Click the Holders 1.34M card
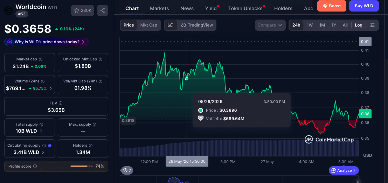The image size is (388, 183). (x=83, y=149)
